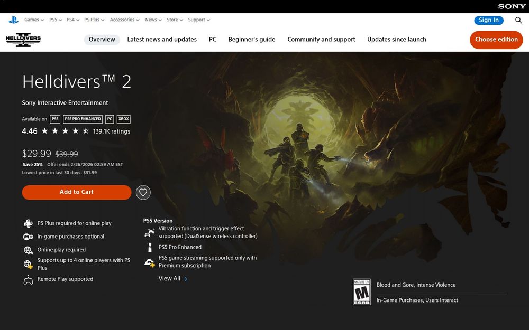Screen dimensions: 529x330
Task: Expand the Accessories dropdown menu
Action: (x=124, y=20)
